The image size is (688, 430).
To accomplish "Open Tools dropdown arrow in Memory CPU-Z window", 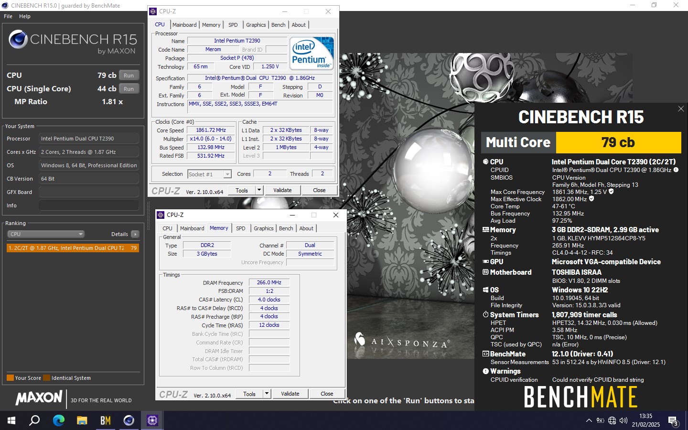I will 267,394.
